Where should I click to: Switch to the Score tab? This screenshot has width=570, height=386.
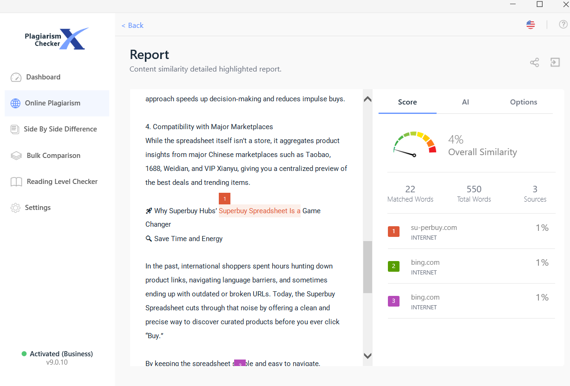click(x=407, y=102)
